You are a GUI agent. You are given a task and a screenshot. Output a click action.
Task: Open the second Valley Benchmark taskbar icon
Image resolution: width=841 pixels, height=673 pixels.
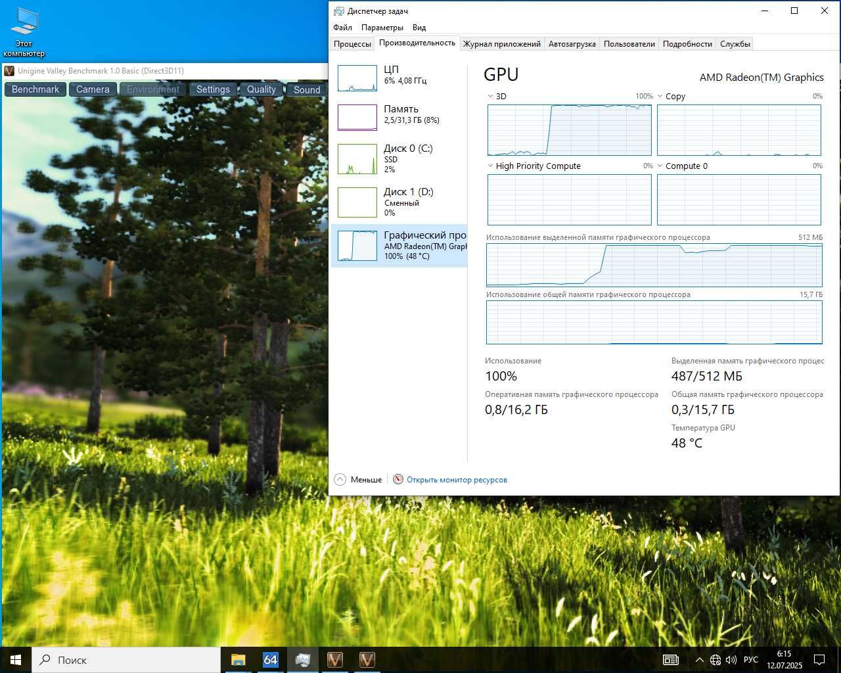pos(367,660)
